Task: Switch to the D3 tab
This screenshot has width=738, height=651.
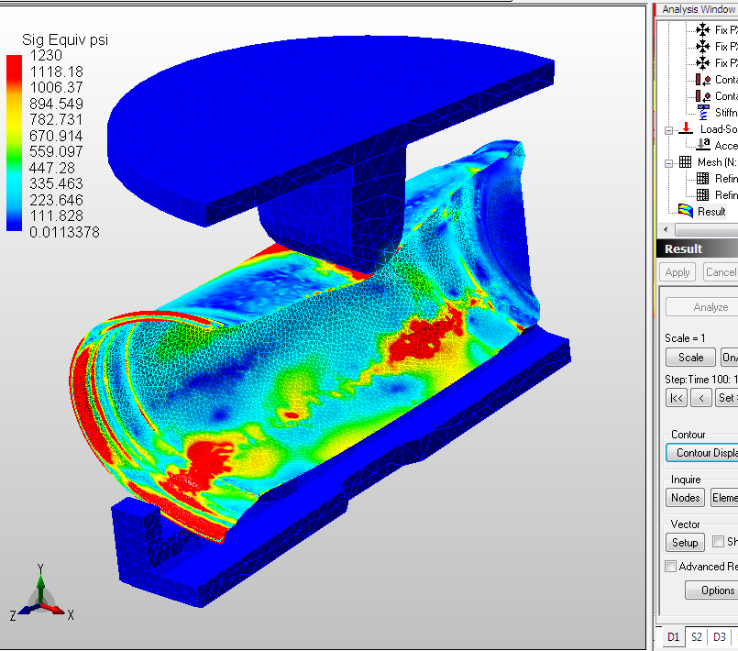Action: click(720, 636)
